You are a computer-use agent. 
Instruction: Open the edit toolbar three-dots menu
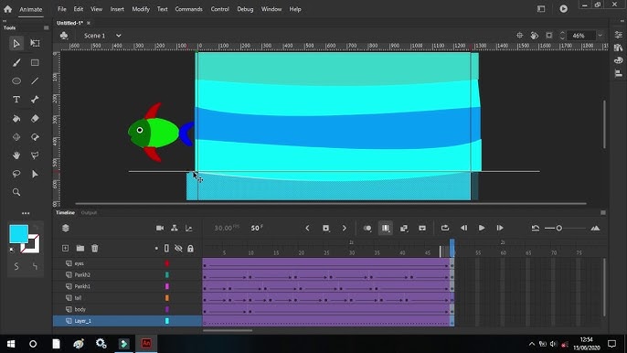26,213
